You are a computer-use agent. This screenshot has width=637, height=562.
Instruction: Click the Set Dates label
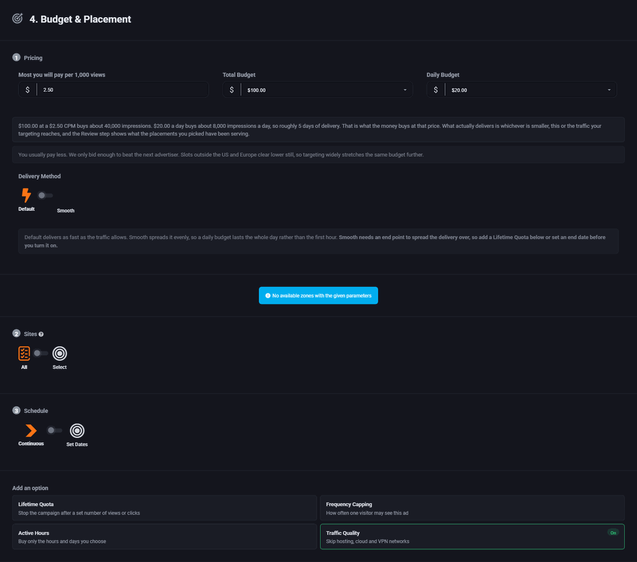[77, 445]
